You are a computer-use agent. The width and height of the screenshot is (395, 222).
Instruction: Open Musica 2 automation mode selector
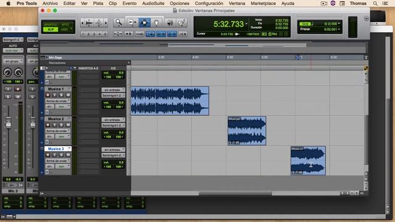click(63, 136)
